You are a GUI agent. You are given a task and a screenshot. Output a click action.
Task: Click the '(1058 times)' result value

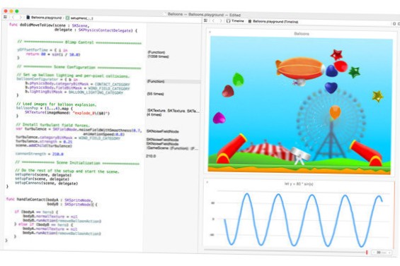[159, 56]
